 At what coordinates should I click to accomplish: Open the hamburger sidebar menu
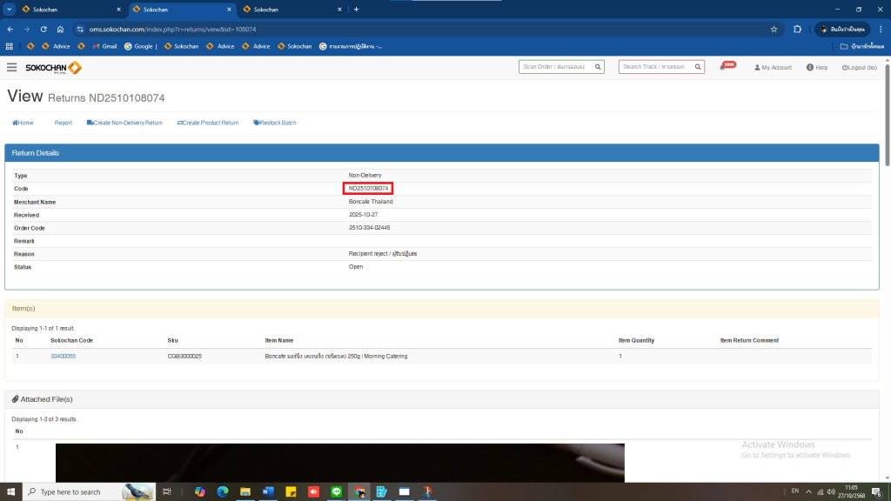(11, 67)
